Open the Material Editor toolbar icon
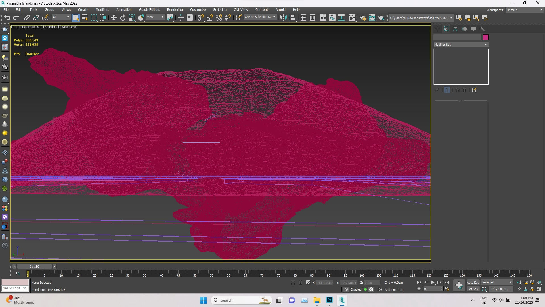Viewport: 545px width, 307px height. tap(352, 18)
